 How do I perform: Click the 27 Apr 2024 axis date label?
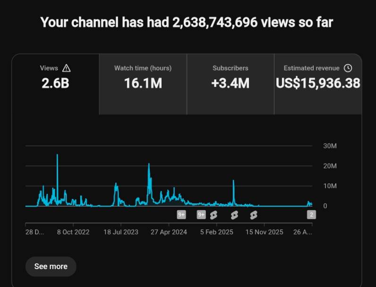pyautogui.click(x=169, y=232)
